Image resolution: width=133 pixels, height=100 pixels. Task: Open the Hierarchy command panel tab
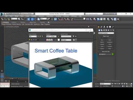tap(104, 27)
